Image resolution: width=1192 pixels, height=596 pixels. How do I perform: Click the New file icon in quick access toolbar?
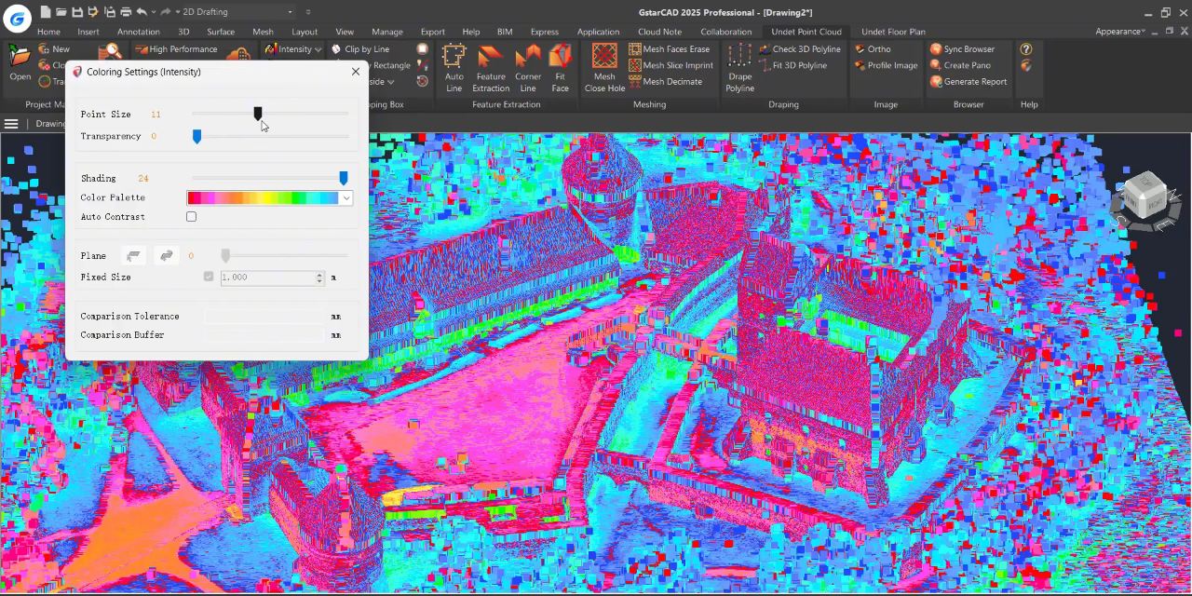(44, 12)
